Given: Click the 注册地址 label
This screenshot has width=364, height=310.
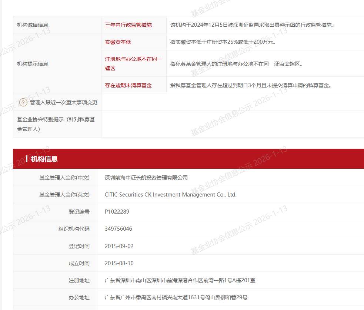Looking at the screenshot, I should 79,280.
